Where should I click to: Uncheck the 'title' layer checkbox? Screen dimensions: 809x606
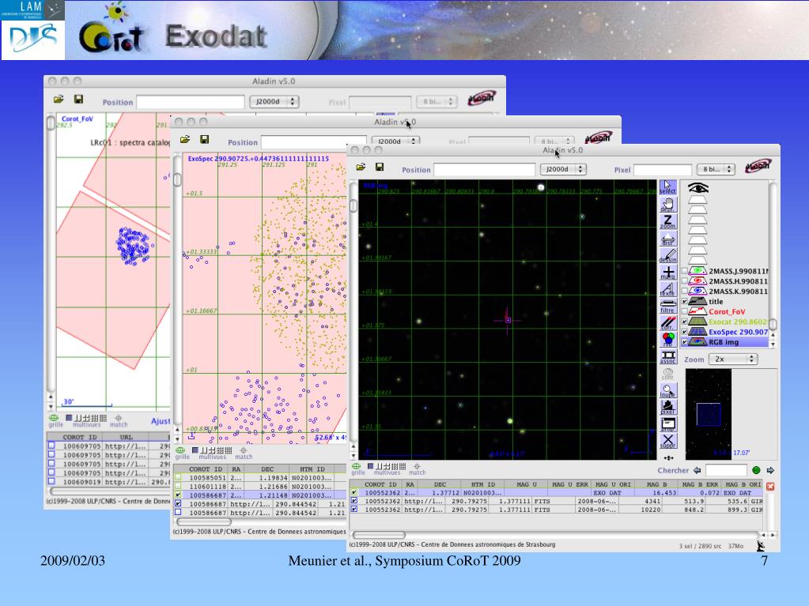pyautogui.click(x=684, y=302)
